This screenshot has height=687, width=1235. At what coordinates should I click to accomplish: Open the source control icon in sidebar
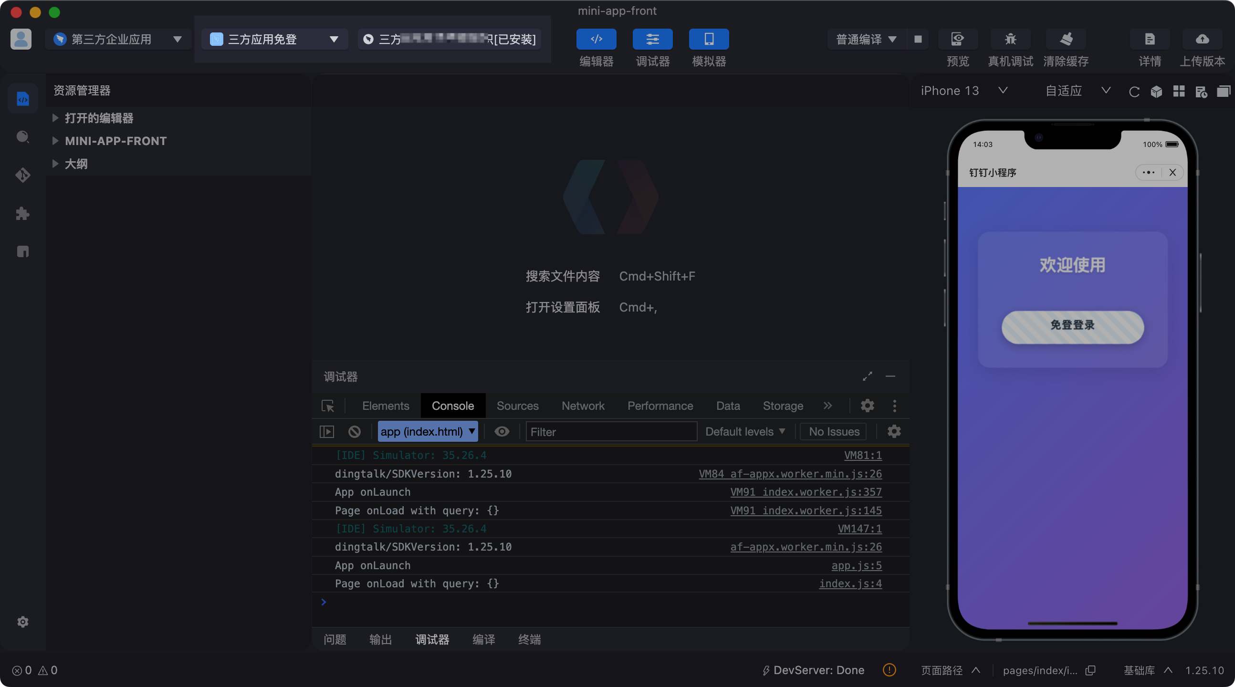[22, 175]
